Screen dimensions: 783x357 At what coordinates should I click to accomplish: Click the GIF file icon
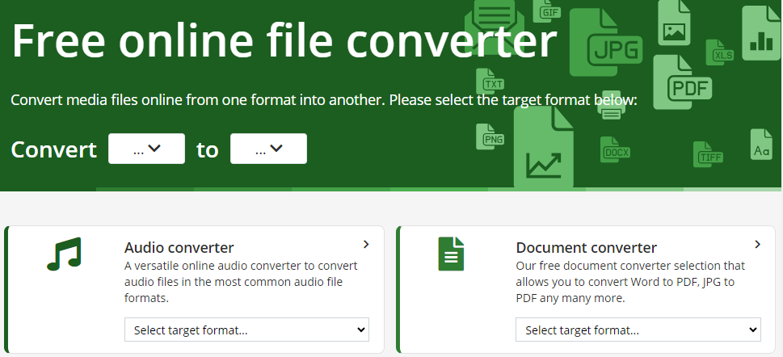[x=549, y=11]
